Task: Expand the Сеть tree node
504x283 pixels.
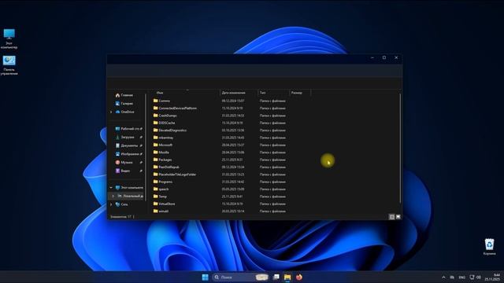Action: 111,204
